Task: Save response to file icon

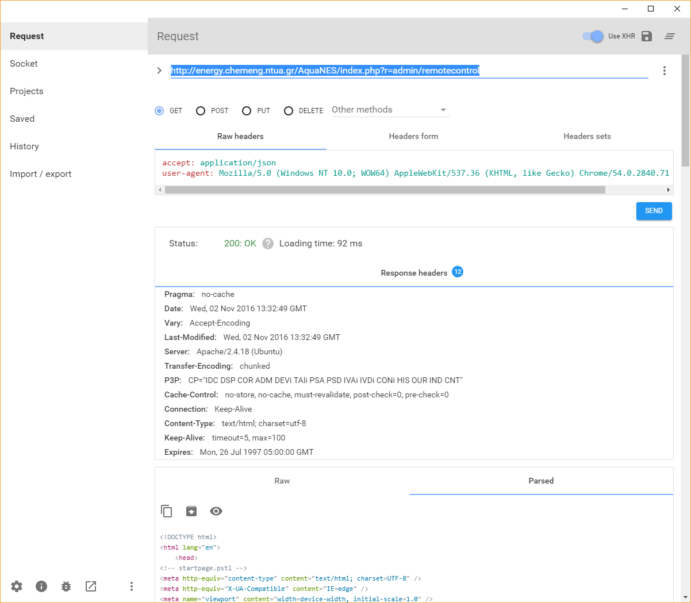Action: tap(191, 511)
